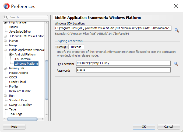183x132 pixels.
Task: Click the PFX Location text field
Action: (x=123, y=63)
